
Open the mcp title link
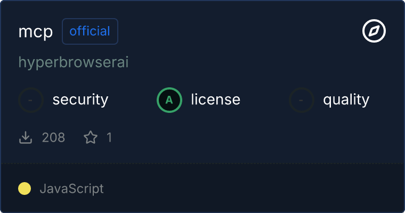[x=36, y=32]
